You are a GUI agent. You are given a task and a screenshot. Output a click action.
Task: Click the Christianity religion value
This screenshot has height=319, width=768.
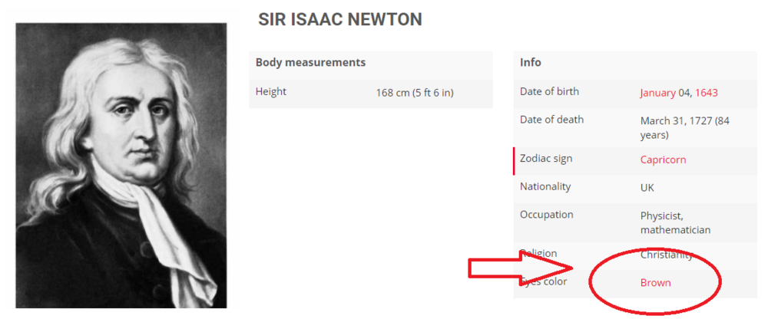pos(667,255)
